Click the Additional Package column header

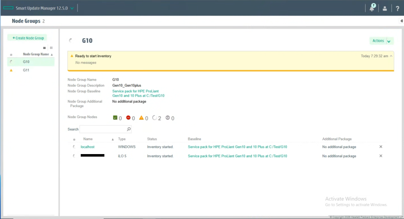click(x=337, y=139)
